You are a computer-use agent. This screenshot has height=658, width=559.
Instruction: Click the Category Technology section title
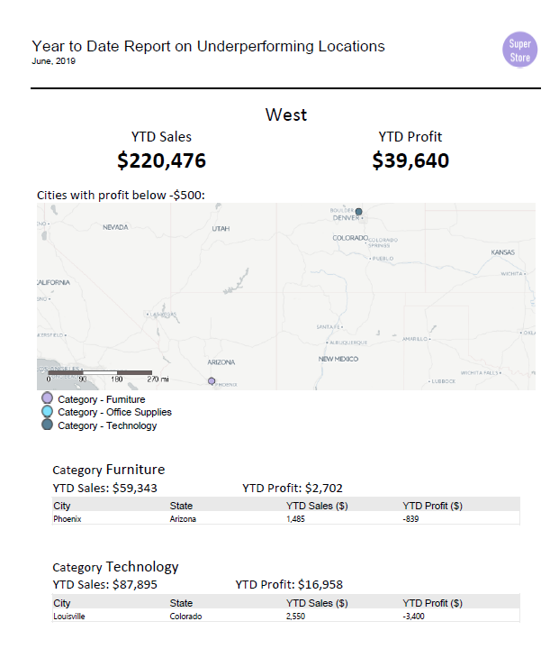(115, 567)
